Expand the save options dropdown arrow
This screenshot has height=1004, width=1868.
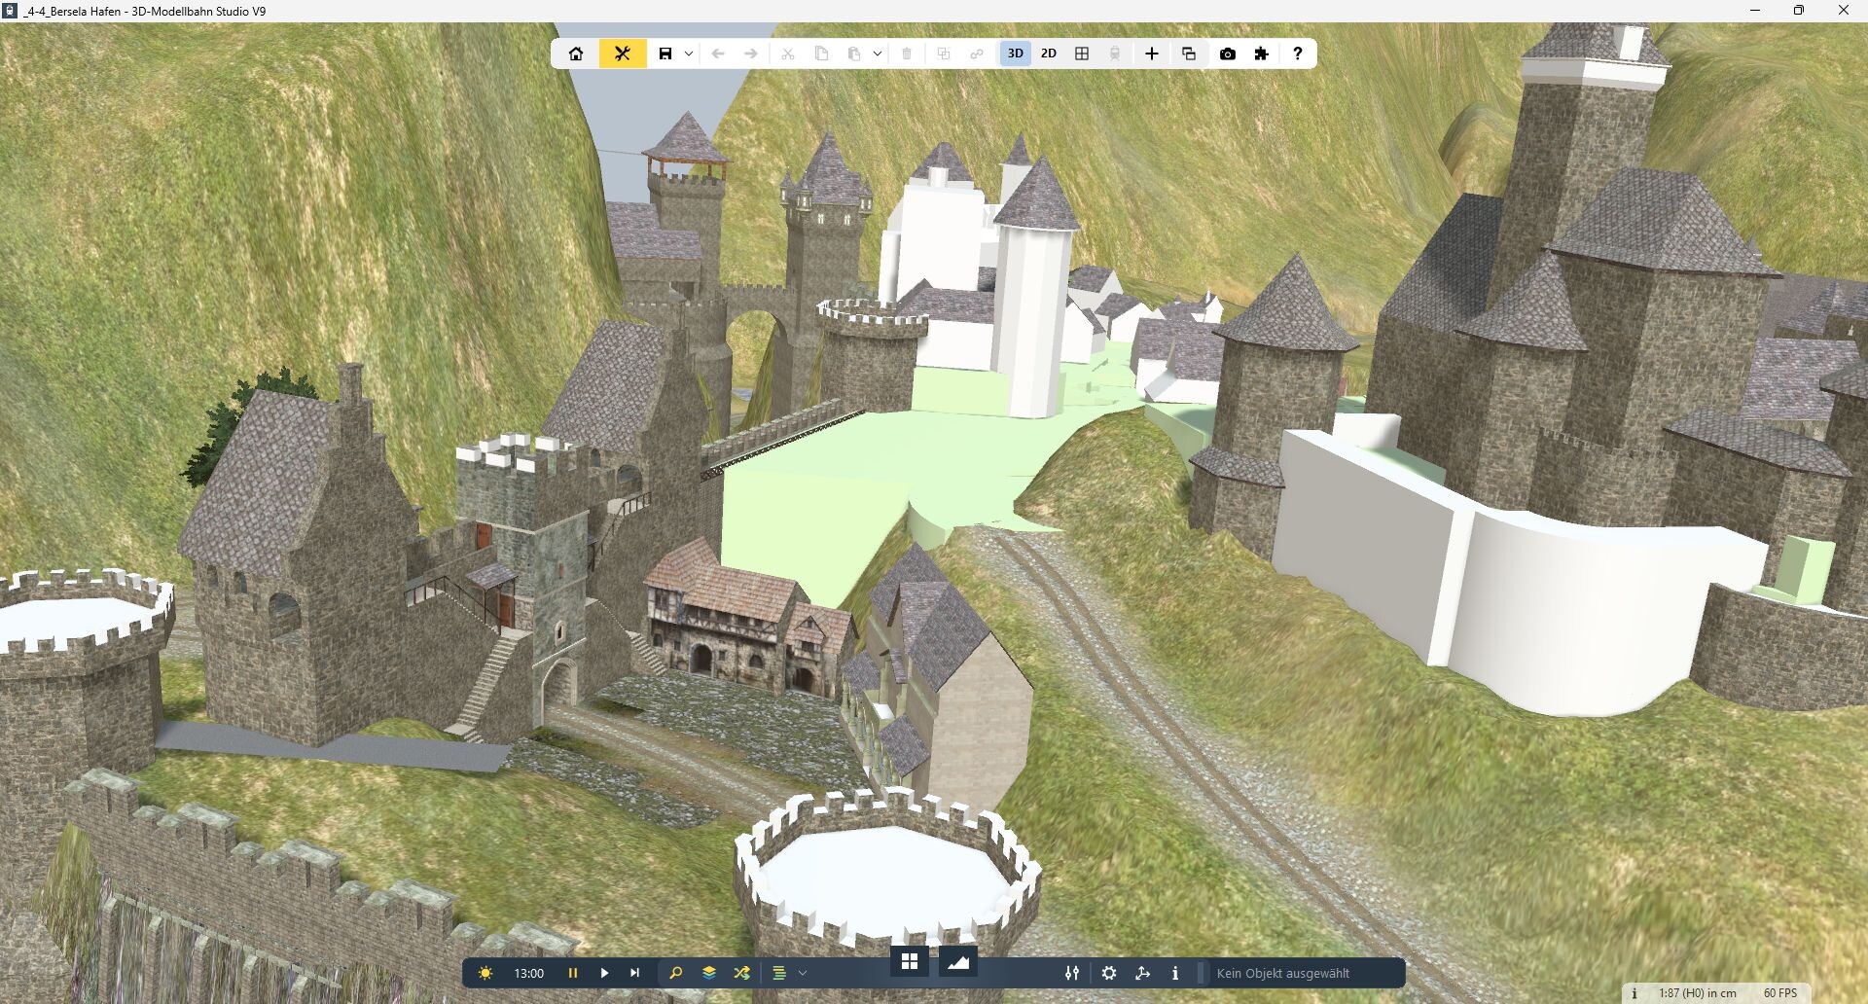coord(689,54)
